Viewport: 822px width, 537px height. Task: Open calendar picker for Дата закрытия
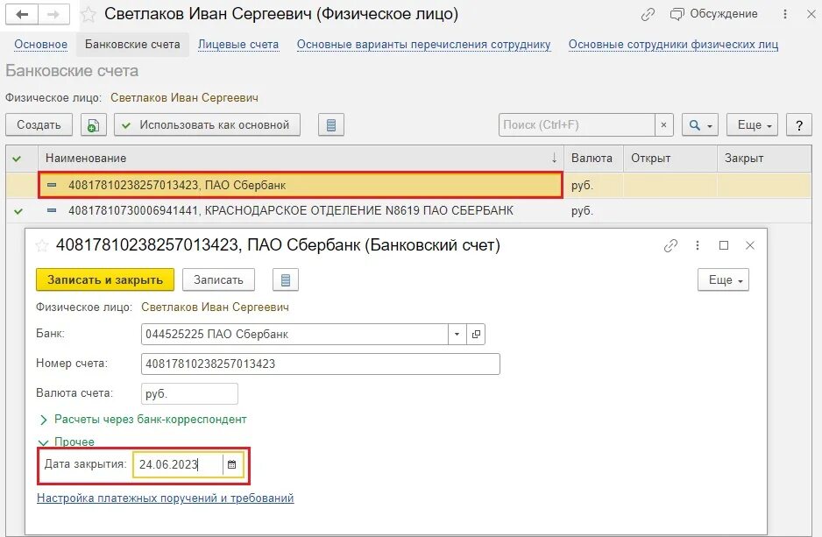tap(232, 464)
